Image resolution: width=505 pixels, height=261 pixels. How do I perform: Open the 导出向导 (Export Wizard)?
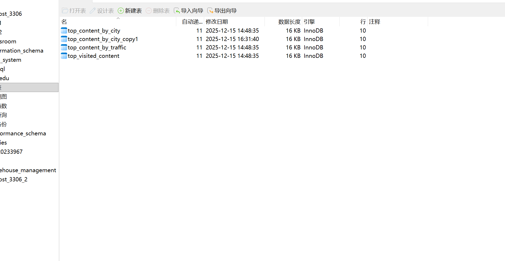pyautogui.click(x=222, y=11)
